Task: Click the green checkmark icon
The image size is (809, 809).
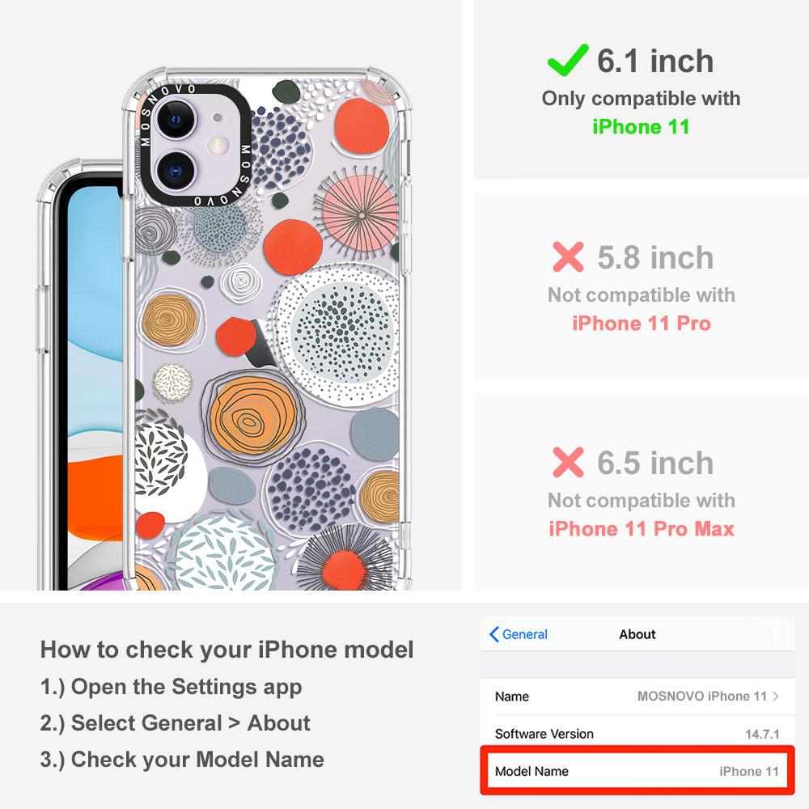Action: point(568,60)
